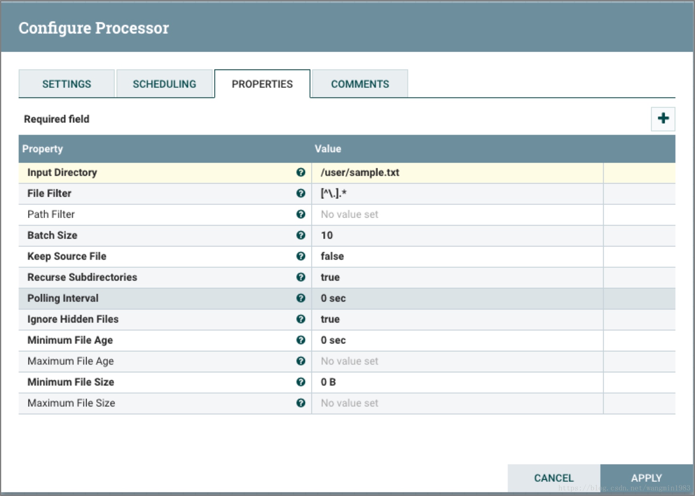Click help icon for Maximum File Age
Image resolution: width=695 pixels, height=496 pixels.
coord(301,361)
